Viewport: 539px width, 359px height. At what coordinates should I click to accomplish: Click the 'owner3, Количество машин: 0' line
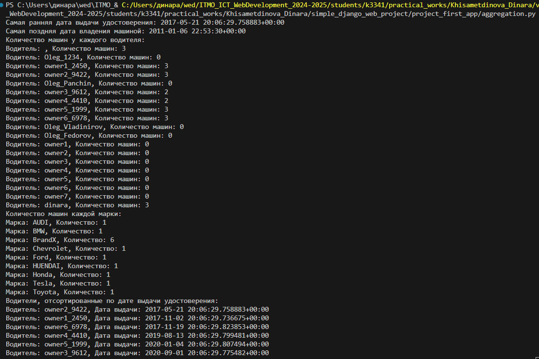(x=77, y=162)
